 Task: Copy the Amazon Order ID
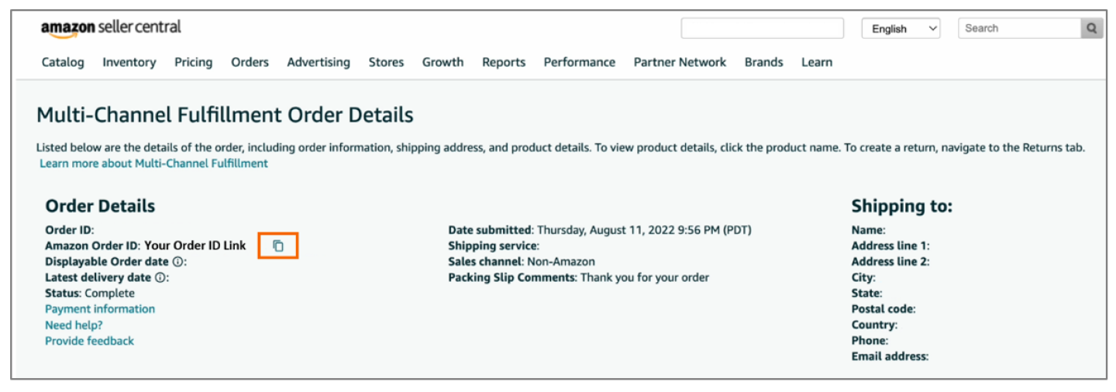tap(278, 246)
